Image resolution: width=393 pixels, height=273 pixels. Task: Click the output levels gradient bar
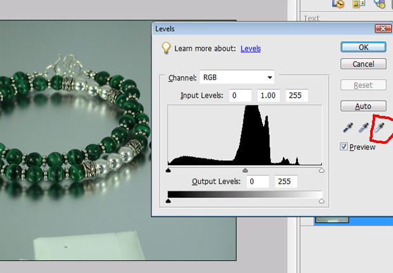pyautogui.click(x=245, y=194)
